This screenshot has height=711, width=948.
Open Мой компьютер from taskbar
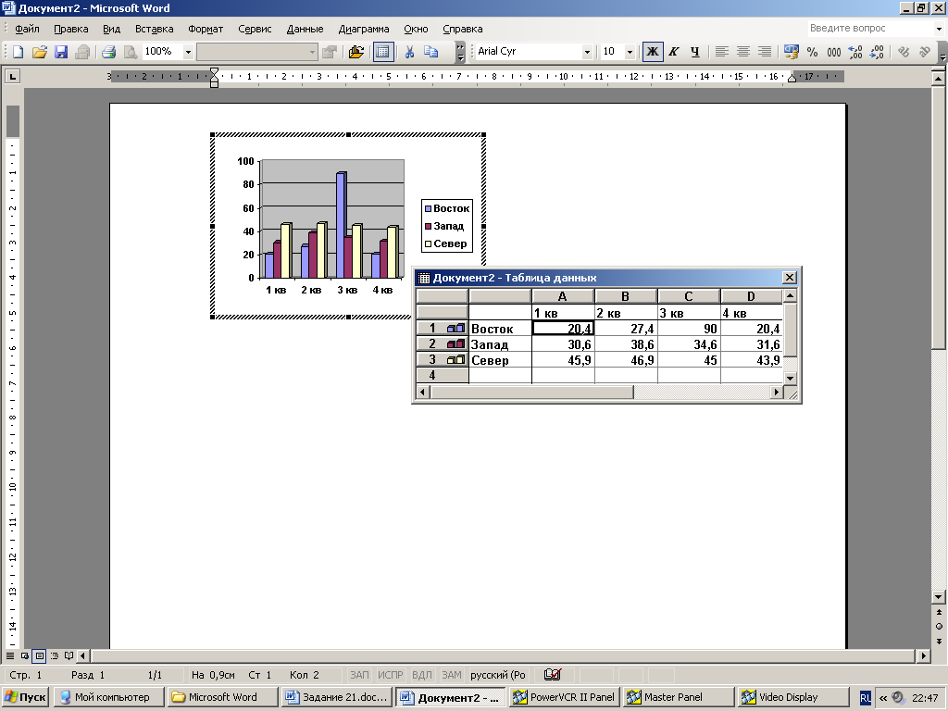[x=109, y=697]
